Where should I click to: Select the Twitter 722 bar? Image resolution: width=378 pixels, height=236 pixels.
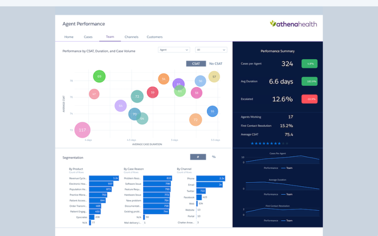(x=201, y=191)
